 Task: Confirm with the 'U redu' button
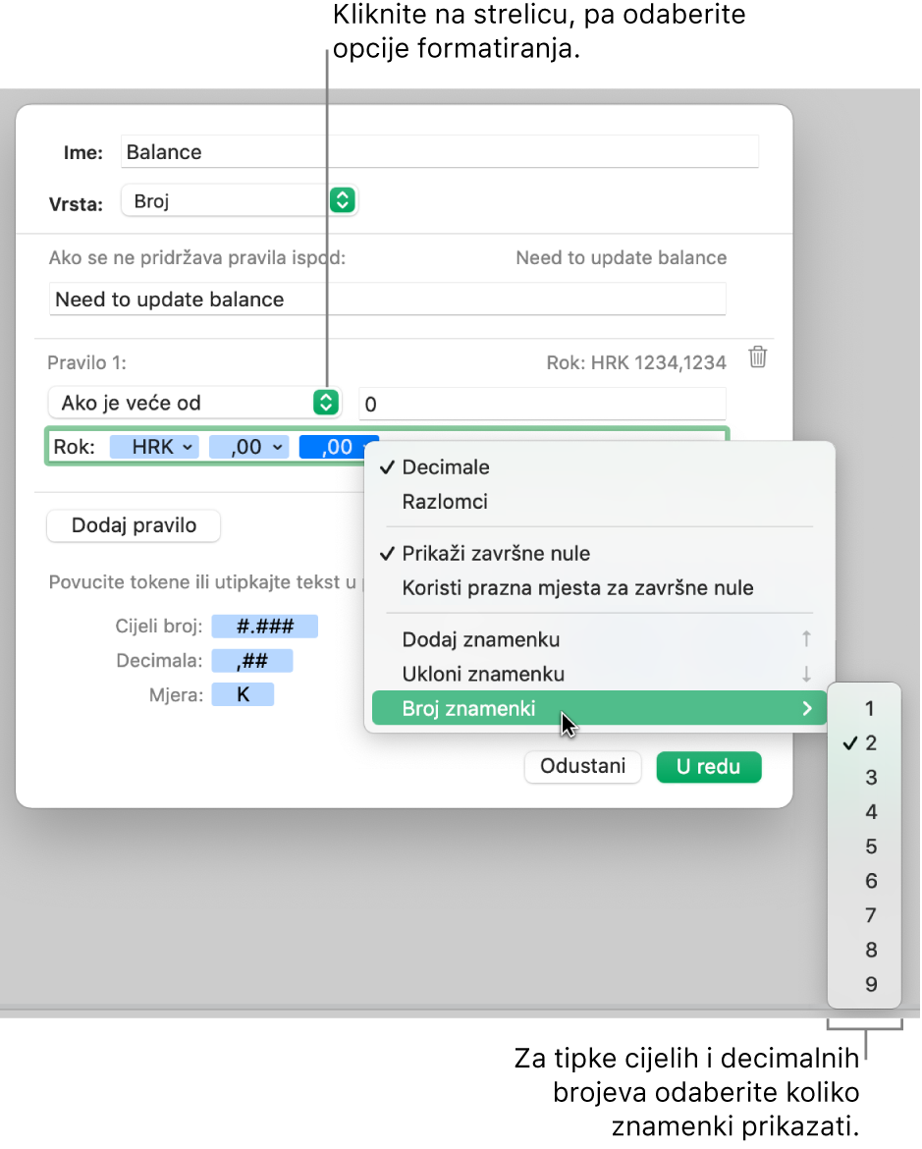click(x=709, y=766)
